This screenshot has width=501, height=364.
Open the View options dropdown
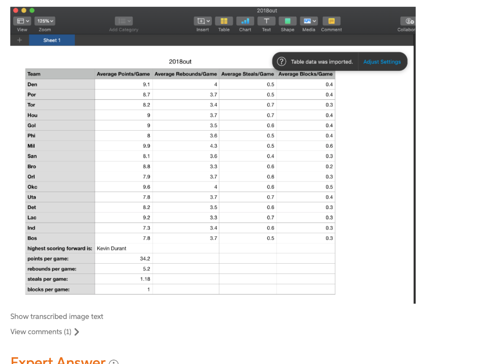click(22, 21)
